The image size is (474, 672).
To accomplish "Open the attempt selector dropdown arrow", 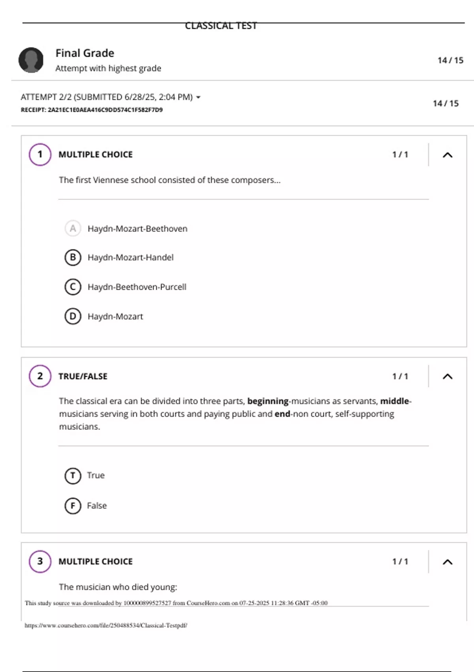I will pos(198,97).
